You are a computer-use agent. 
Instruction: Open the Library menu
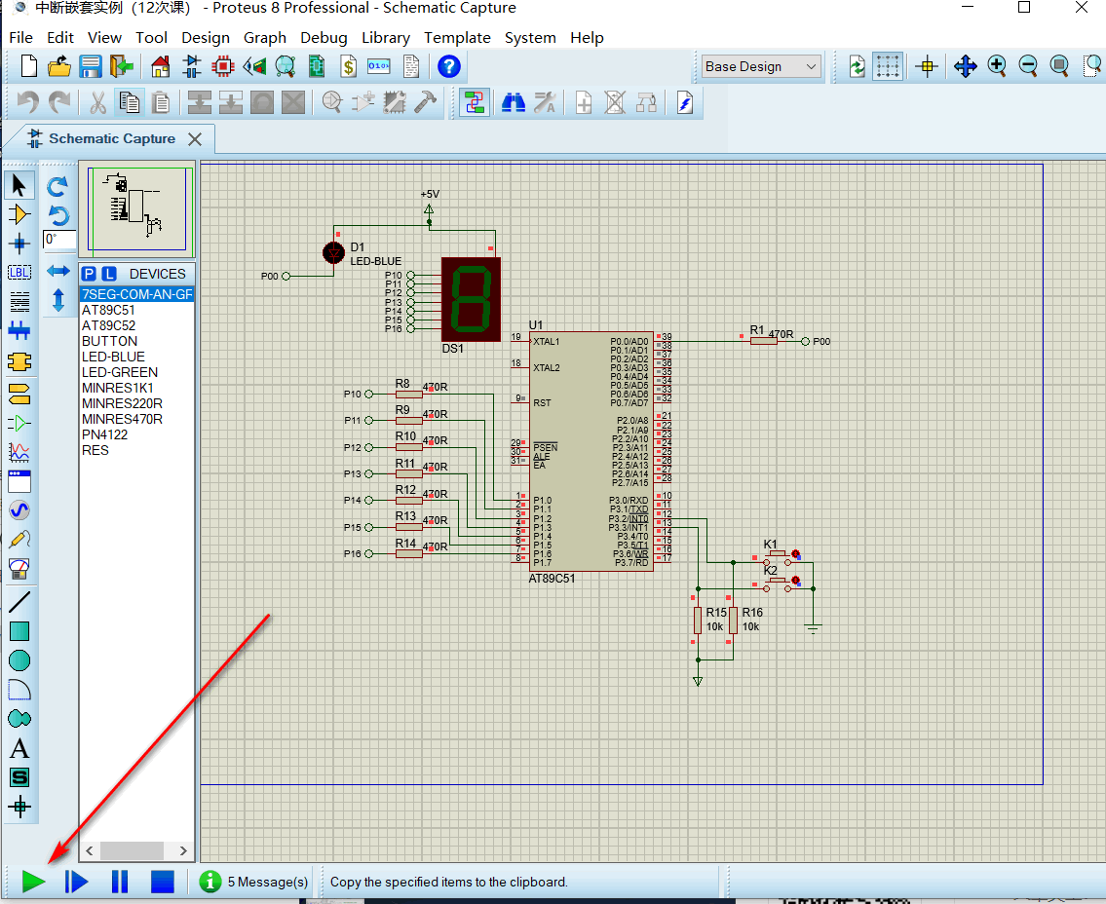coord(386,37)
